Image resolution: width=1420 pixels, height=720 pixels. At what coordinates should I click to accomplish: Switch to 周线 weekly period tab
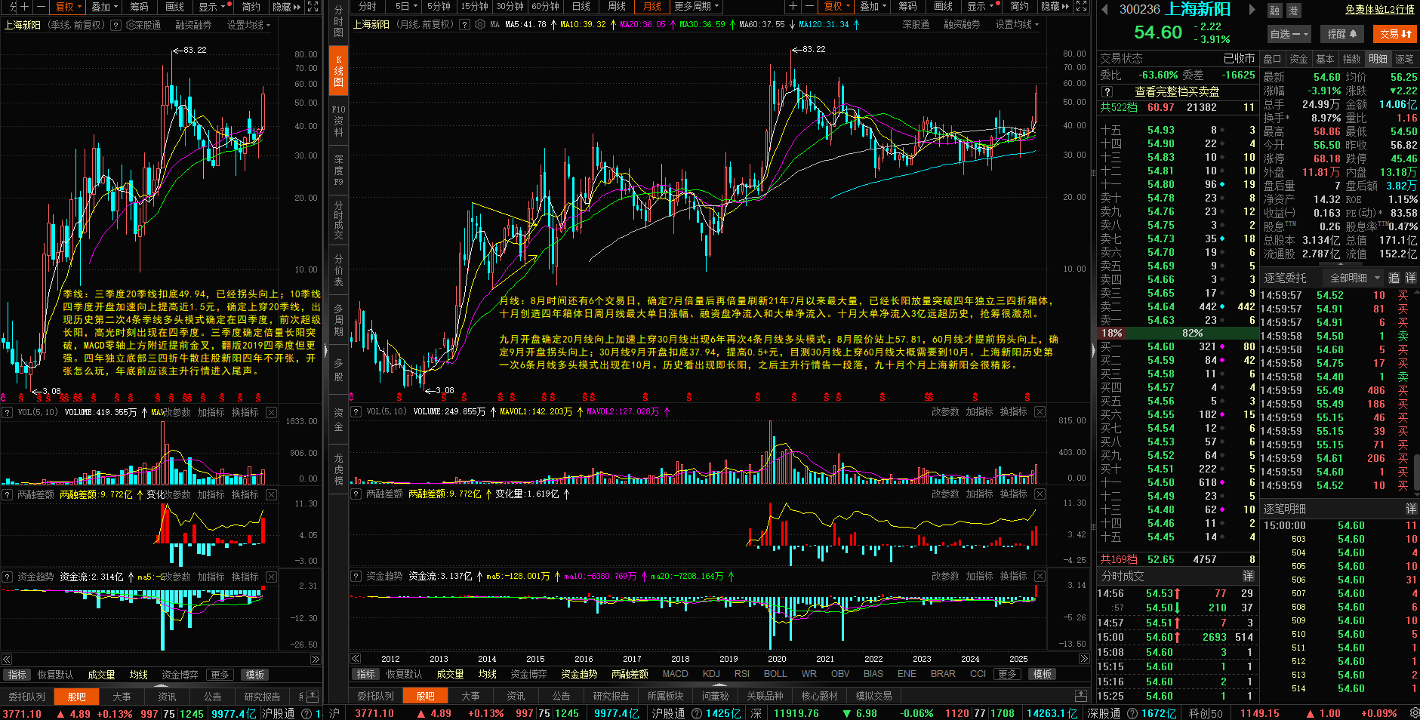click(617, 6)
